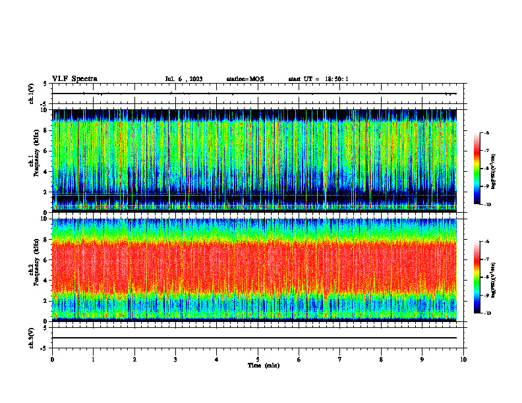Click time axis tick label "9"
Image resolution: width=522 pixels, height=403 pixels.
[422, 360]
